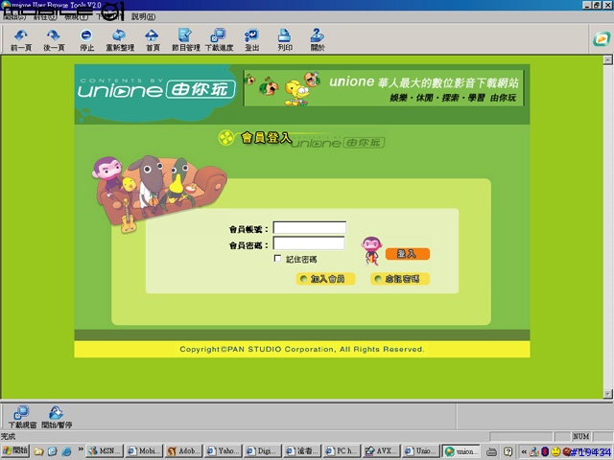Switch to Digi taskbar window
The width and height of the screenshot is (614, 460).
point(263,451)
